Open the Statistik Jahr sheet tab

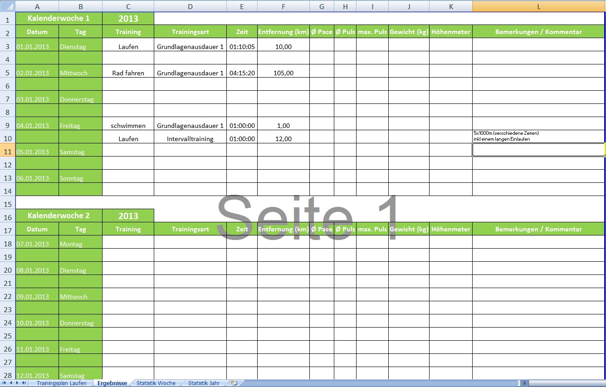[x=204, y=383]
